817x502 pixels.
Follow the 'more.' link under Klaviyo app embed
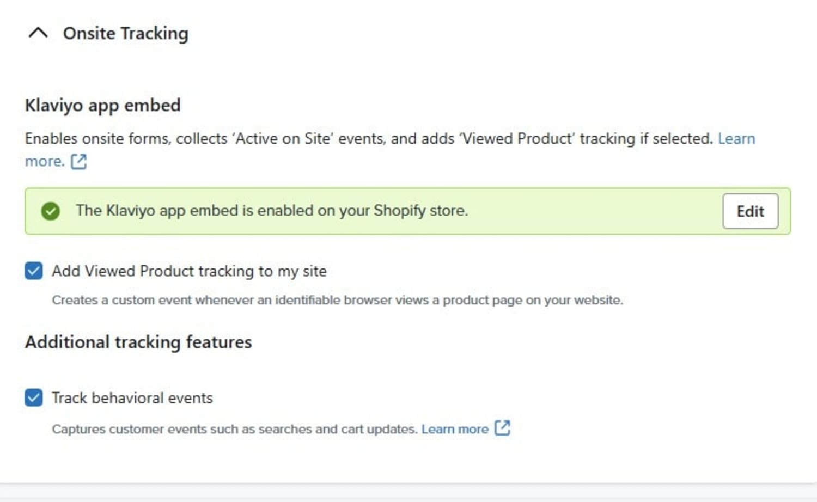45,161
